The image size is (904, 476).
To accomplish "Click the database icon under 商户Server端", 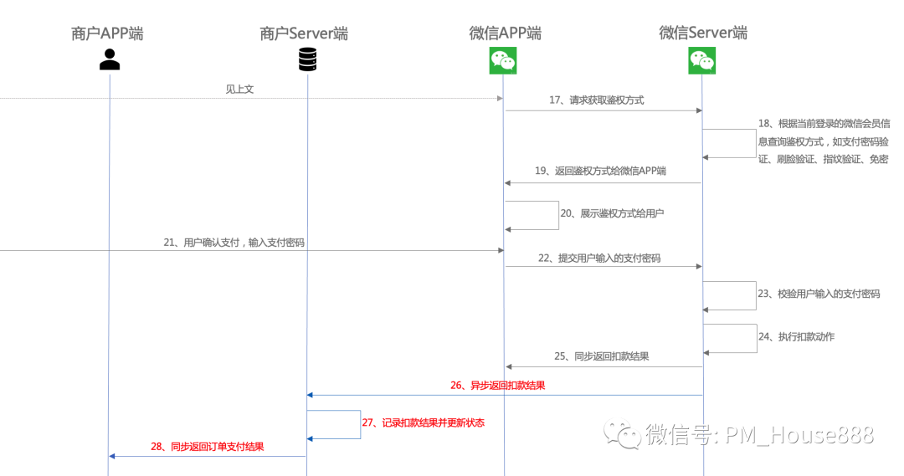I will click(x=307, y=59).
